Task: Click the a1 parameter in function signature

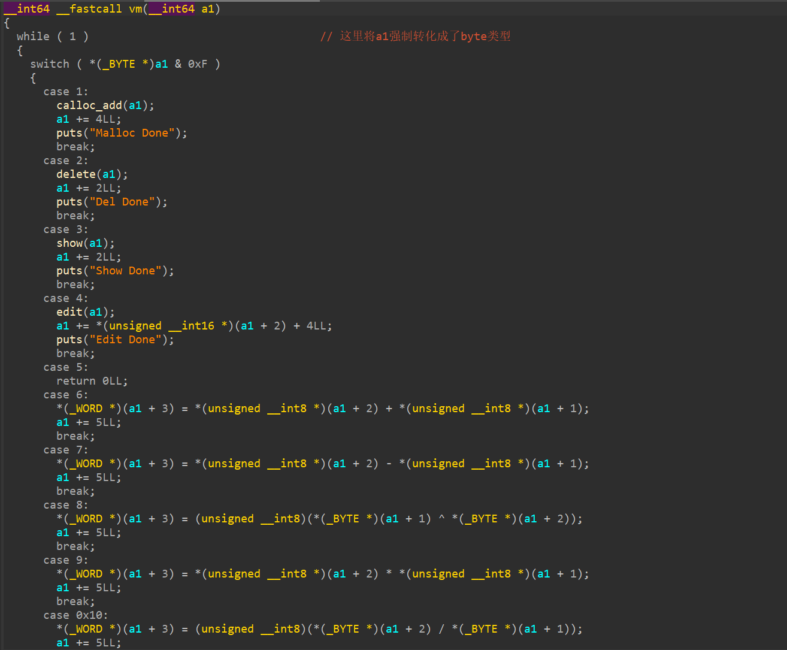Action: click(x=208, y=9)
